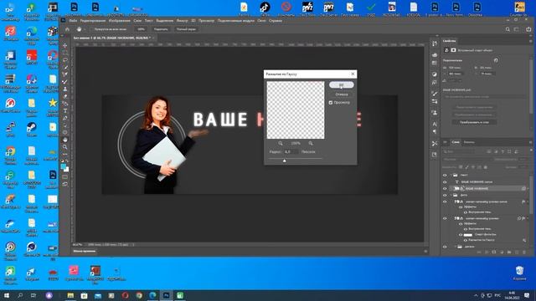Open the Файл menu
Image resolution: width=536 pixels, height=301 pixels.
[73, 21]
